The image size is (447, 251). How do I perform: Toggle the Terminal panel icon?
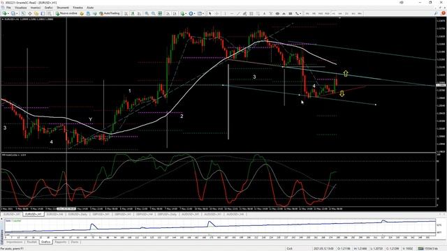[43, 13]
